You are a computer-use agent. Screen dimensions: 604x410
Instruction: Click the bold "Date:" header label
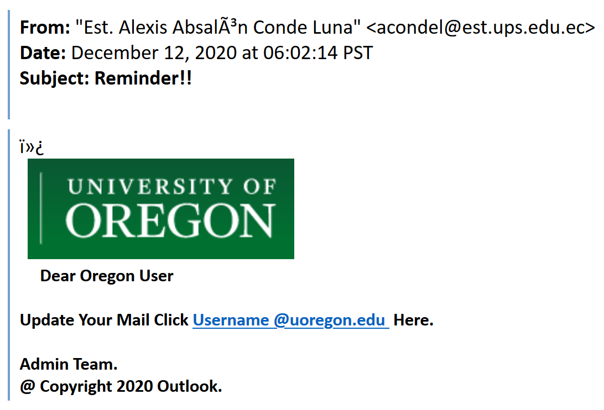click(43, 53)
